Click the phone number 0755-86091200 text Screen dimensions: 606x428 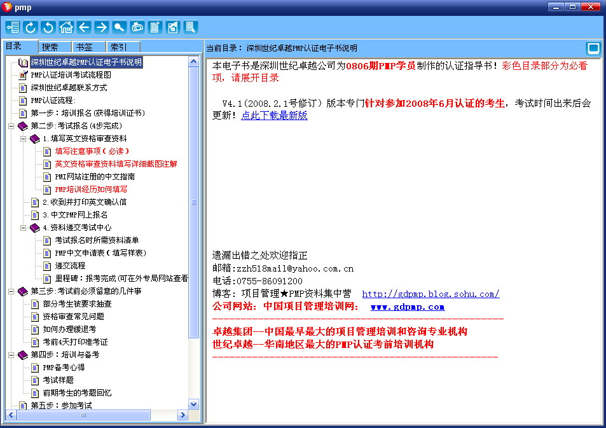(270, 281)
